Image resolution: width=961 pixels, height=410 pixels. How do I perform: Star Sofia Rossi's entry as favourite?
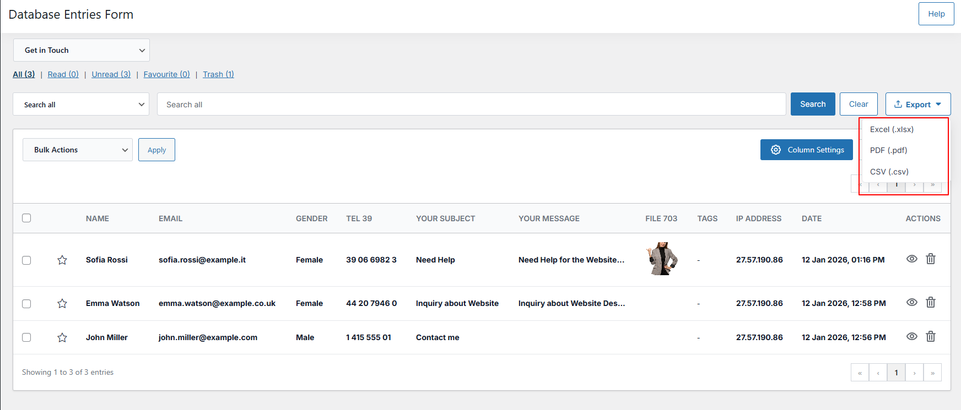coord(62,260)
